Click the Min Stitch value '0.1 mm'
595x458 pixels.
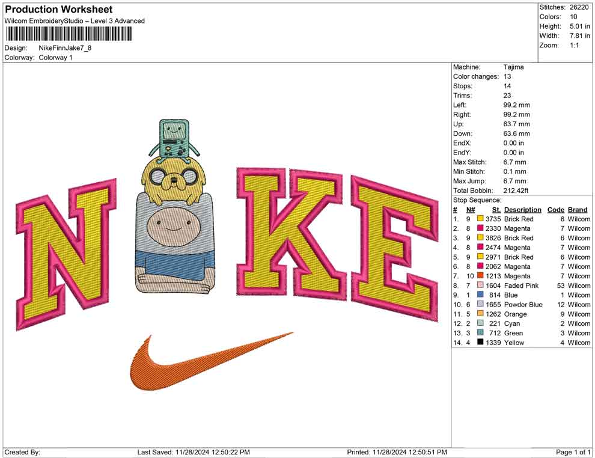point(514,171)
